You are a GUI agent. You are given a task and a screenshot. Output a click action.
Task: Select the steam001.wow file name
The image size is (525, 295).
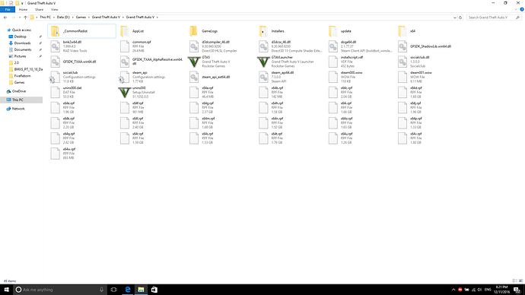tap(421, 72)
